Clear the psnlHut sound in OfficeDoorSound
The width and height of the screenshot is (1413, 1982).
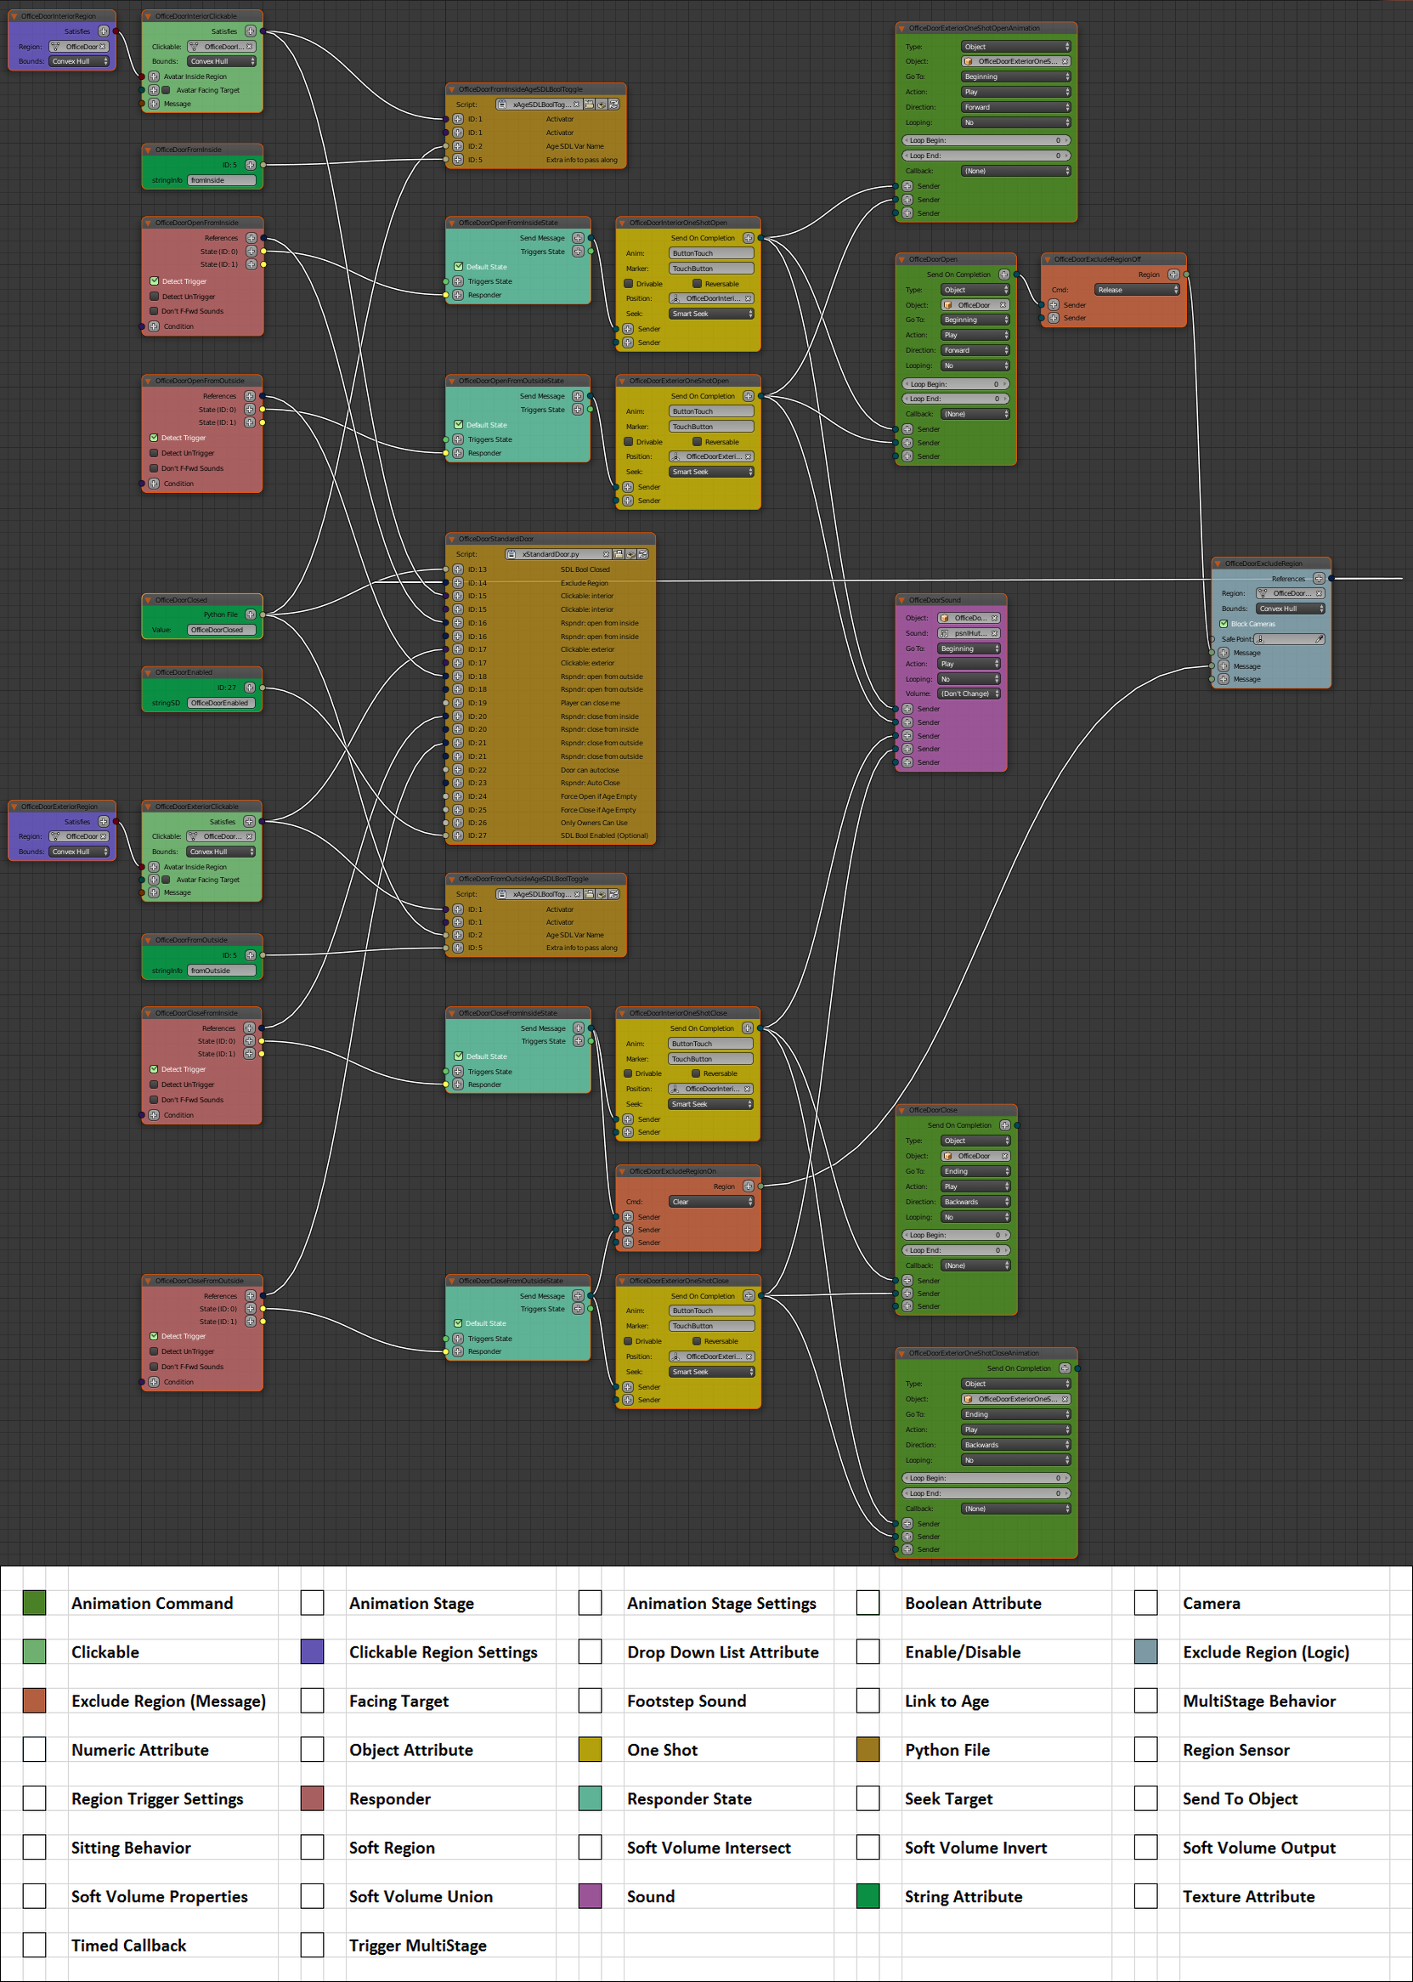tap(994, 633)
